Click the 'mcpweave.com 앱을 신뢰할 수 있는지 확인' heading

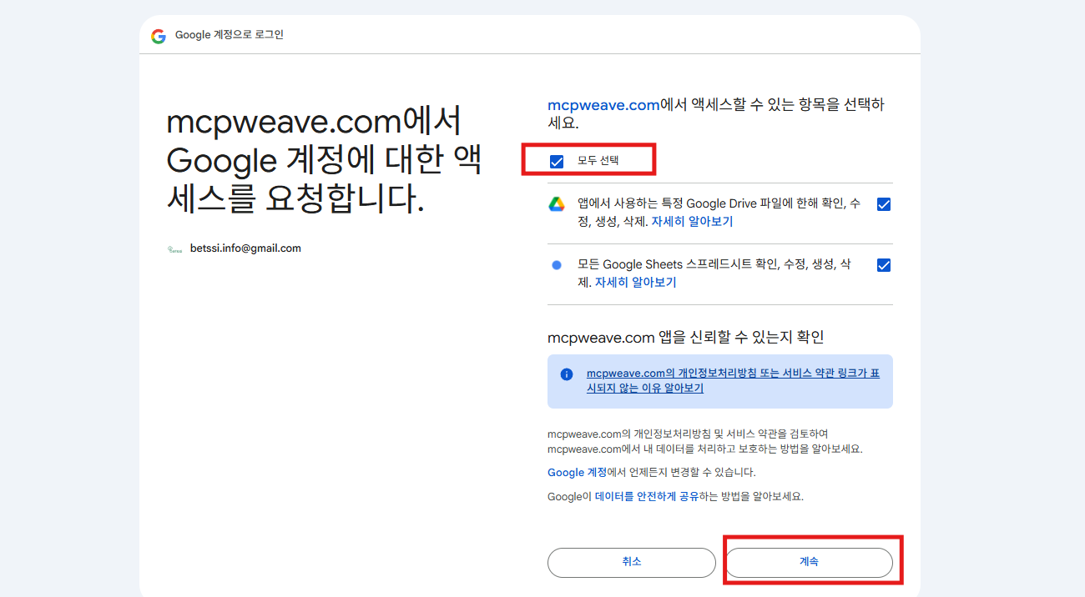click(x=686, y=337)
